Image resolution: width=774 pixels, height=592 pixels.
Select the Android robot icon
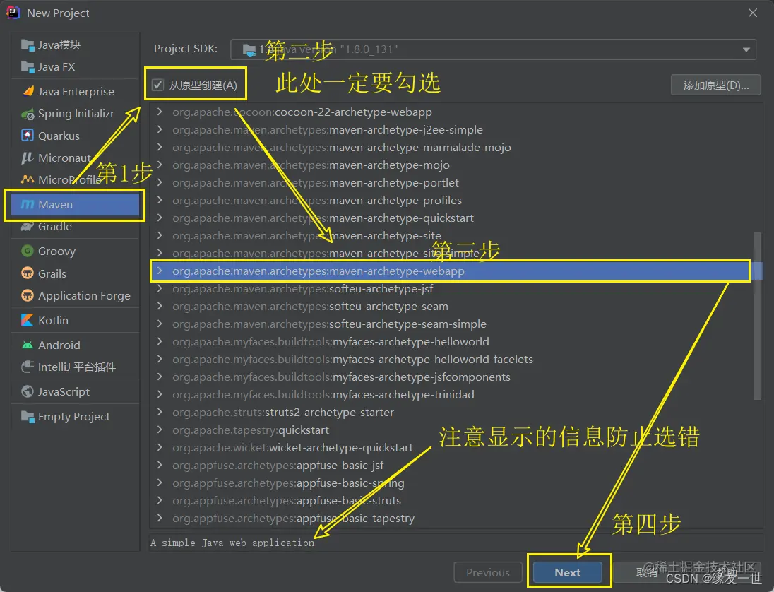[27, 344]
